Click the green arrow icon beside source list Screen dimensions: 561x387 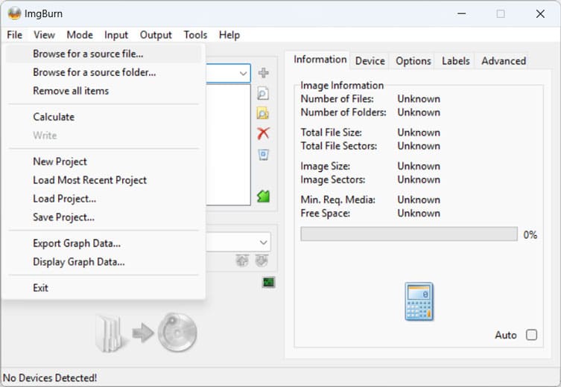point(263,196)
